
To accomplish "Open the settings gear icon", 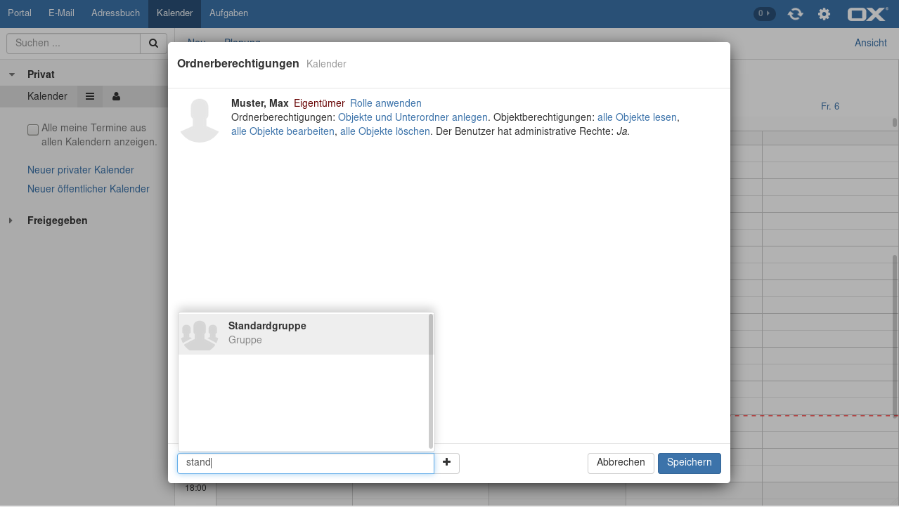I will (x=824, y=13).
